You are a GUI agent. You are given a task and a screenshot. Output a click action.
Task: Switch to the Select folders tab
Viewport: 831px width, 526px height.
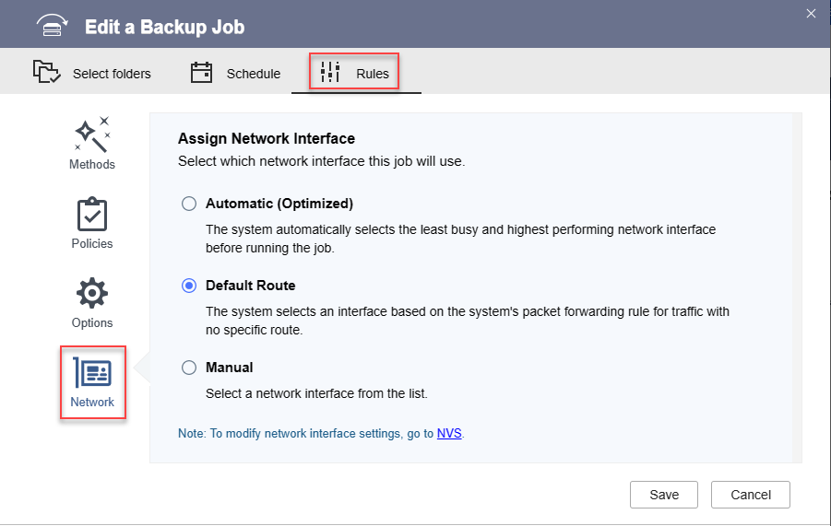coord(112,74)
